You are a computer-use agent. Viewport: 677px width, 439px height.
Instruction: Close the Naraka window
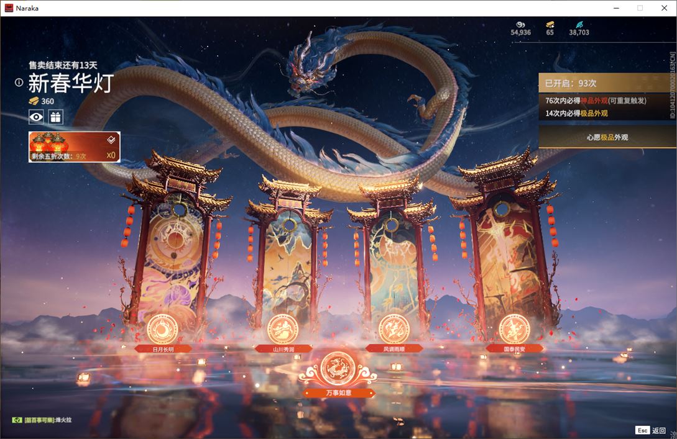point(665,8)
